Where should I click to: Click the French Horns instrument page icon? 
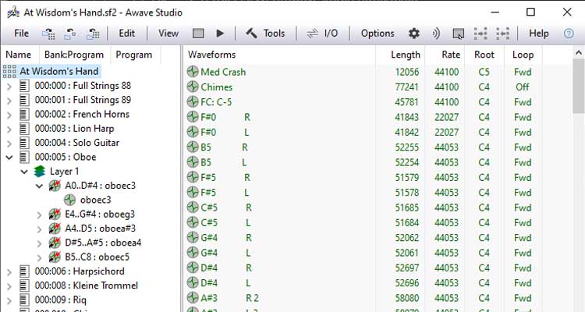tap(24, 114)
